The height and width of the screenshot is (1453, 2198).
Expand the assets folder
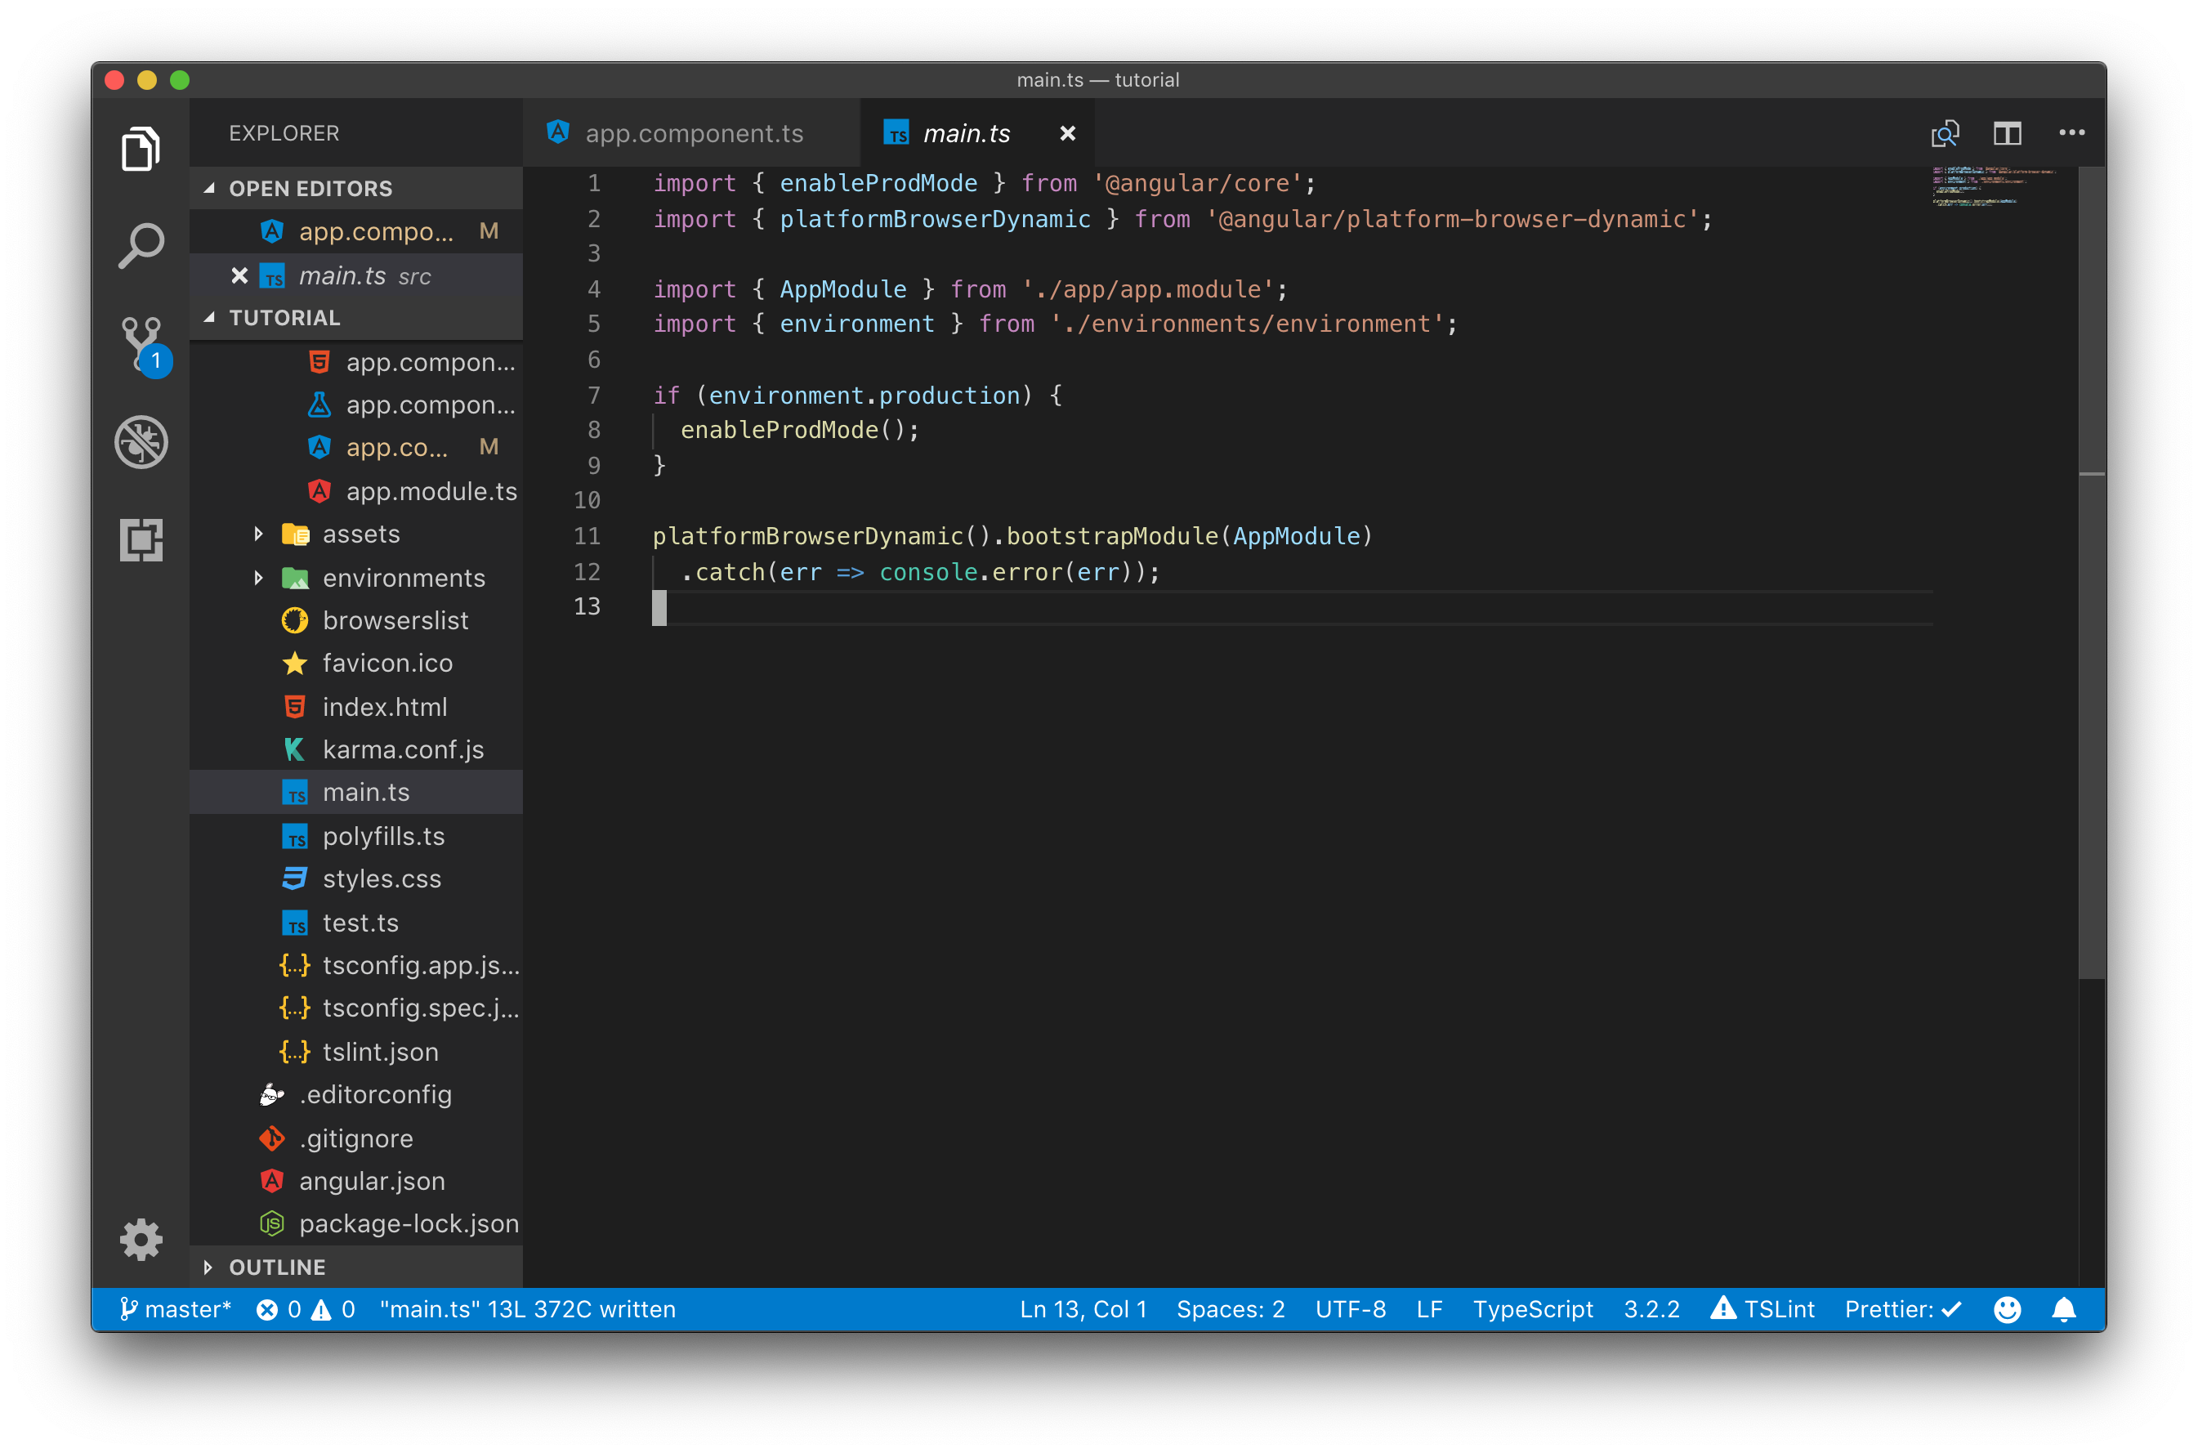pyautogui.click(x=356, y=534)
